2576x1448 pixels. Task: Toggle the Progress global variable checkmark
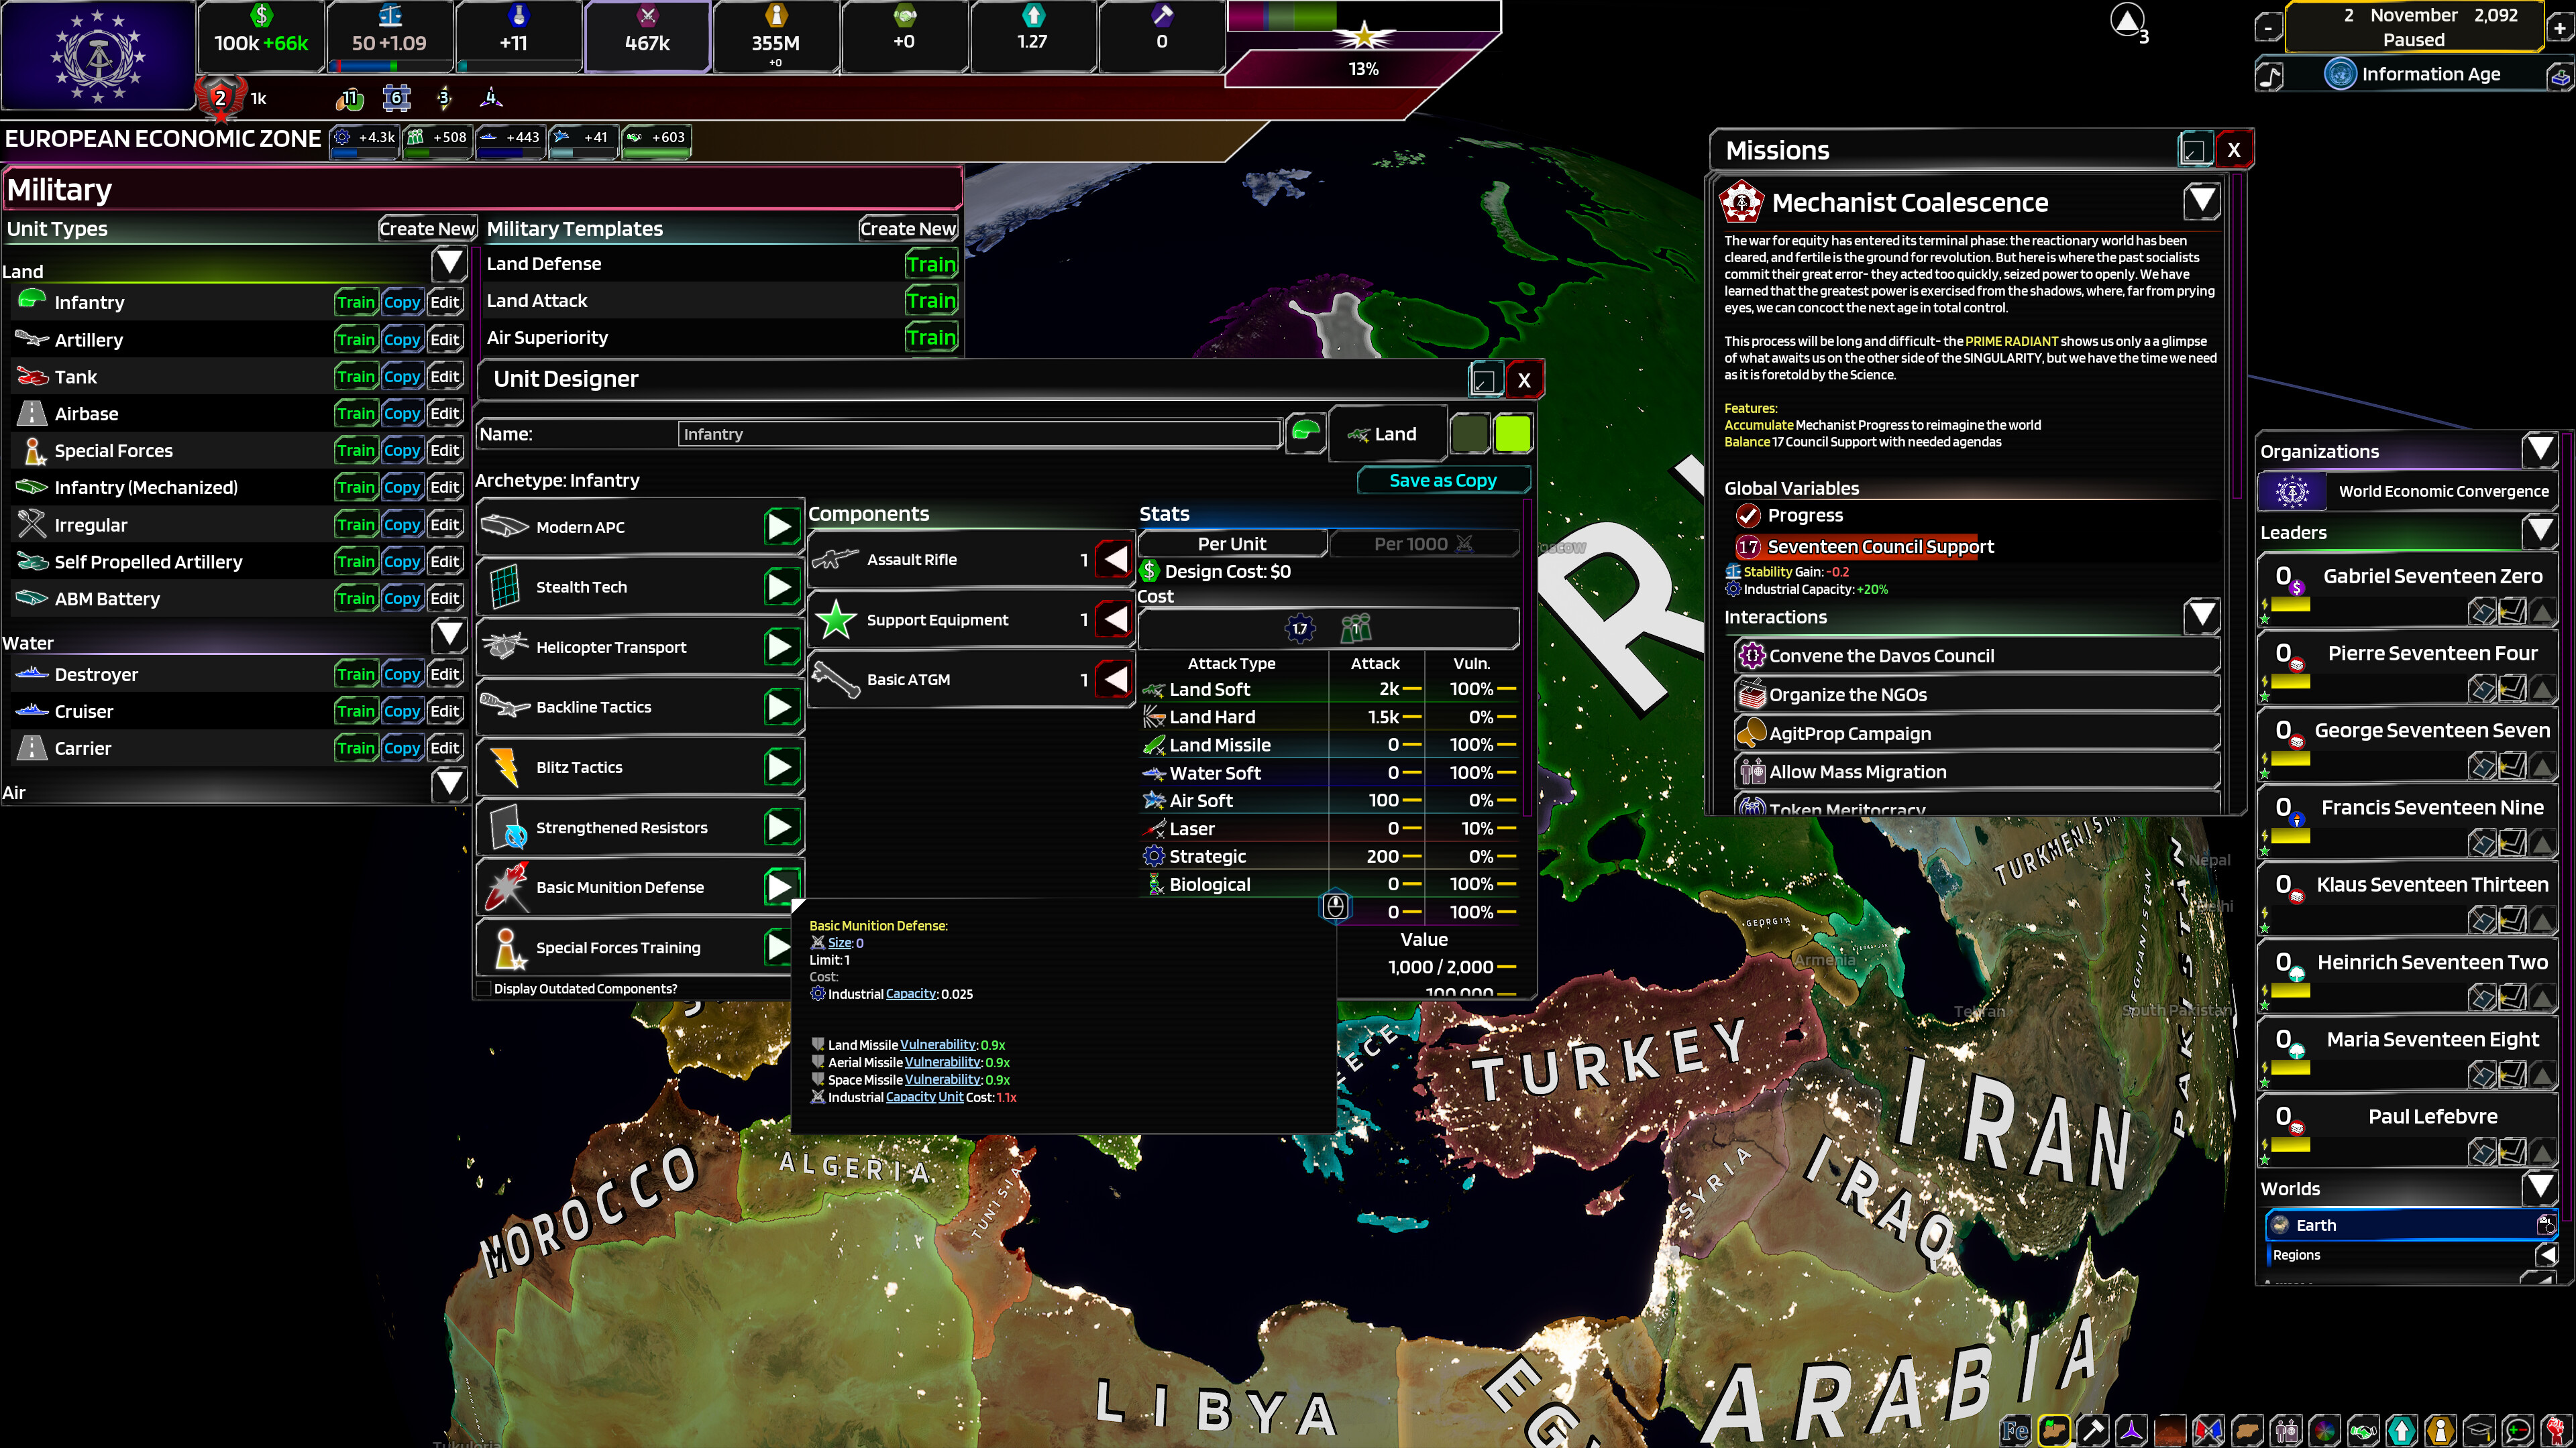[1748, 516]
